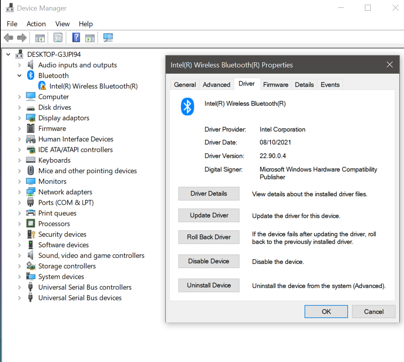Click the Display adaptors icon
Image resolution: width=404 pixels, height=362 pixels.
point(31,118)
